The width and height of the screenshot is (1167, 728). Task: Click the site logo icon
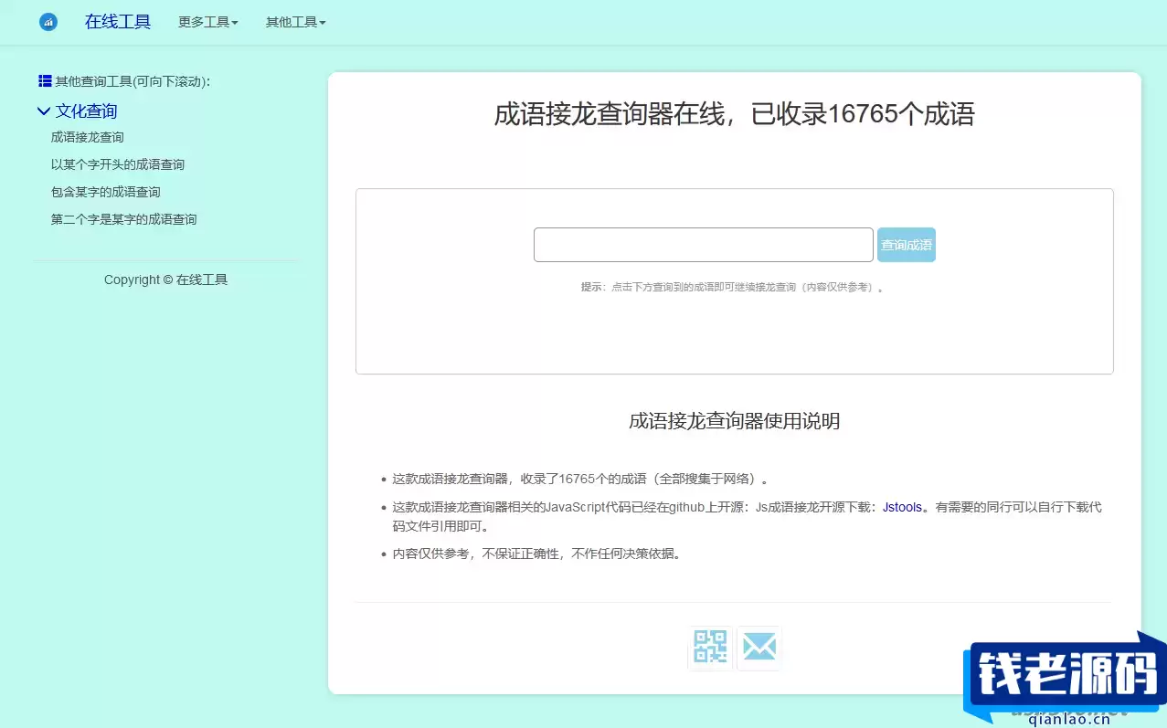48,22
